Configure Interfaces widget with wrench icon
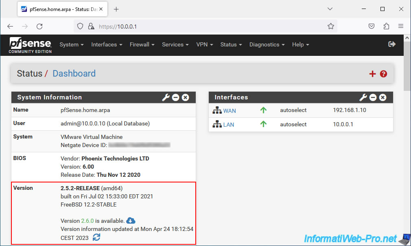The height and width of the screenshot is (246, 411). click(363, 98)
